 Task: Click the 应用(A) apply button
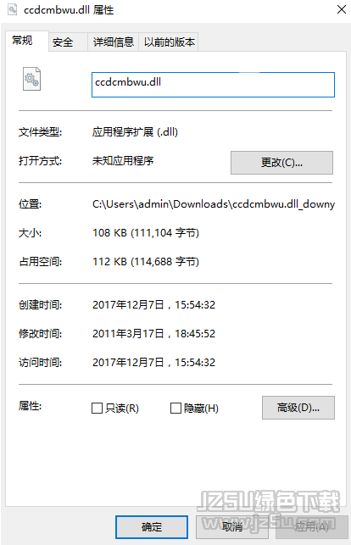coord(312,527)
